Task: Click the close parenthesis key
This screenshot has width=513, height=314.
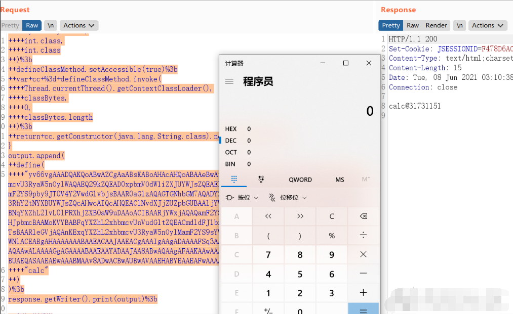Action: pyautogui.click(x=300, y=235)
